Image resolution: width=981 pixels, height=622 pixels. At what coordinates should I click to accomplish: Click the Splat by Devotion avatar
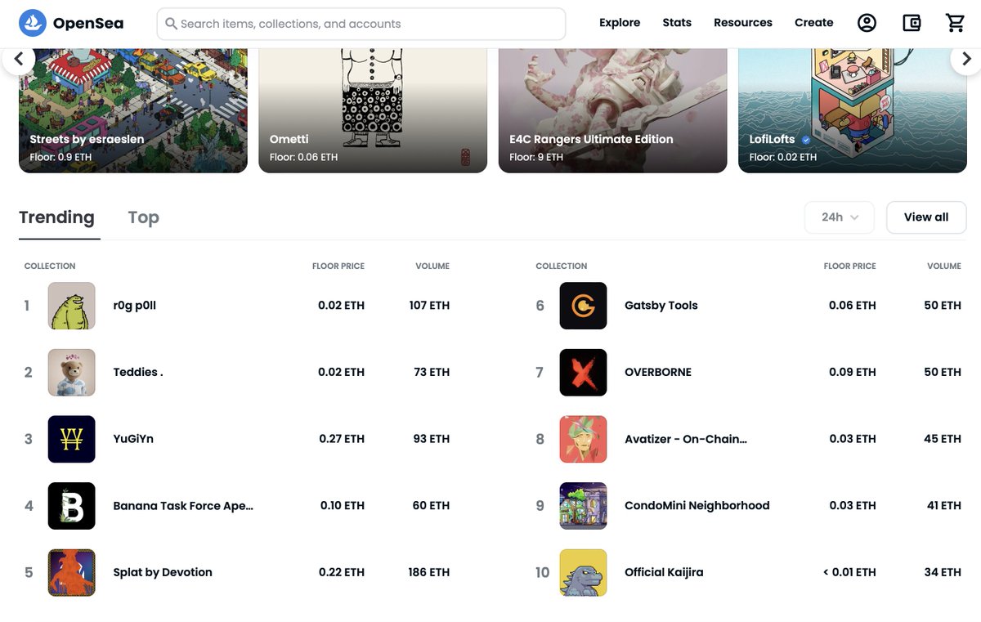click(72, 572)
